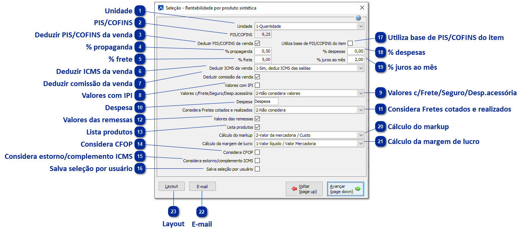
Task: Click the % frete input field
Action: point(263,59)
